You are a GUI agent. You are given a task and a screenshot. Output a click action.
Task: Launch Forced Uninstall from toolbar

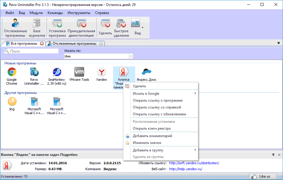pyautogui.click(x=81, y=28)
